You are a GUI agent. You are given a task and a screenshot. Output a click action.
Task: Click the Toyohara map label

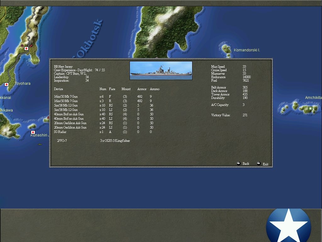pyautogui.click(x=23, y=83)
